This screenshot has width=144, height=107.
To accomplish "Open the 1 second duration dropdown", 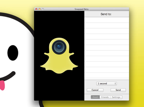I will [x=106, y=83].
